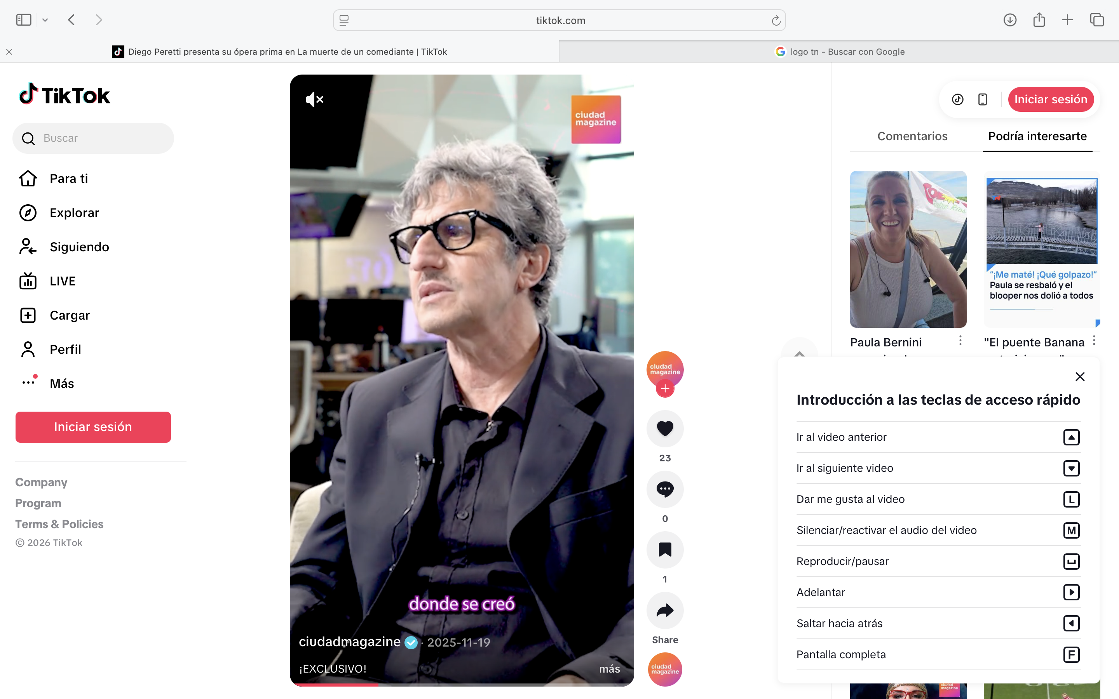Screen dimensions: 1119x699
Task: Click the sidebar Iniciar sesión button
Action: 93,427
